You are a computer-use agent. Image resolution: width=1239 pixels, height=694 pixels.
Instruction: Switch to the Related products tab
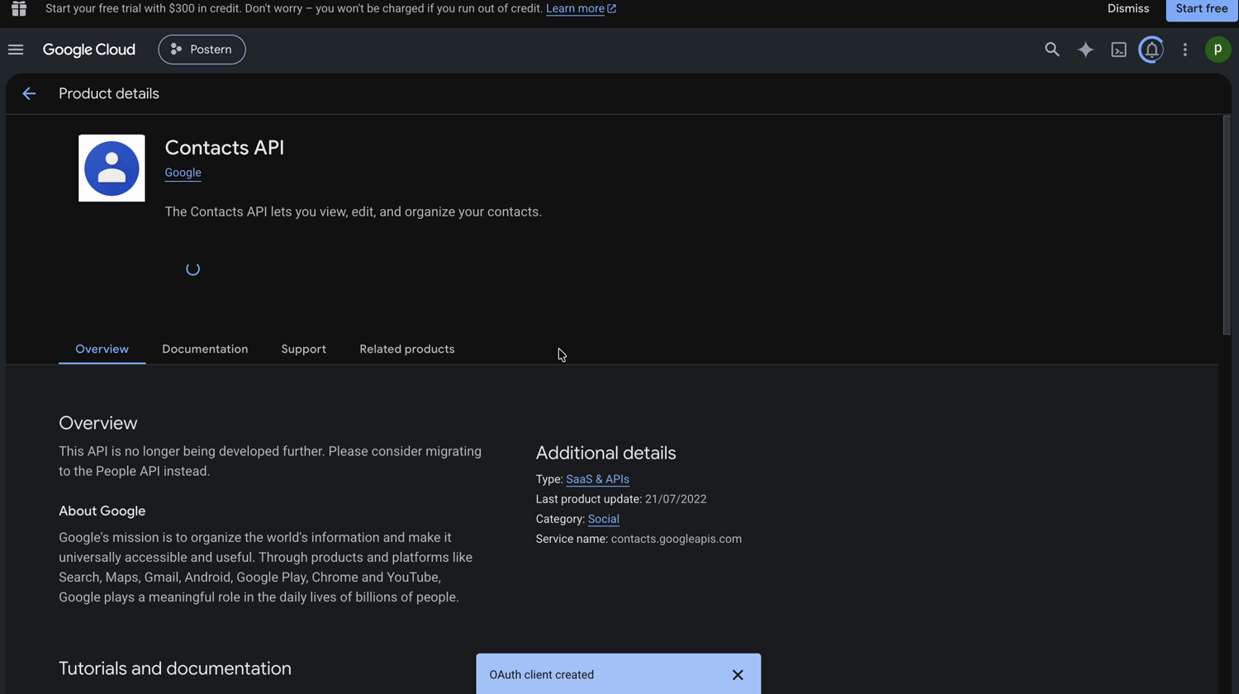[406, 349]
